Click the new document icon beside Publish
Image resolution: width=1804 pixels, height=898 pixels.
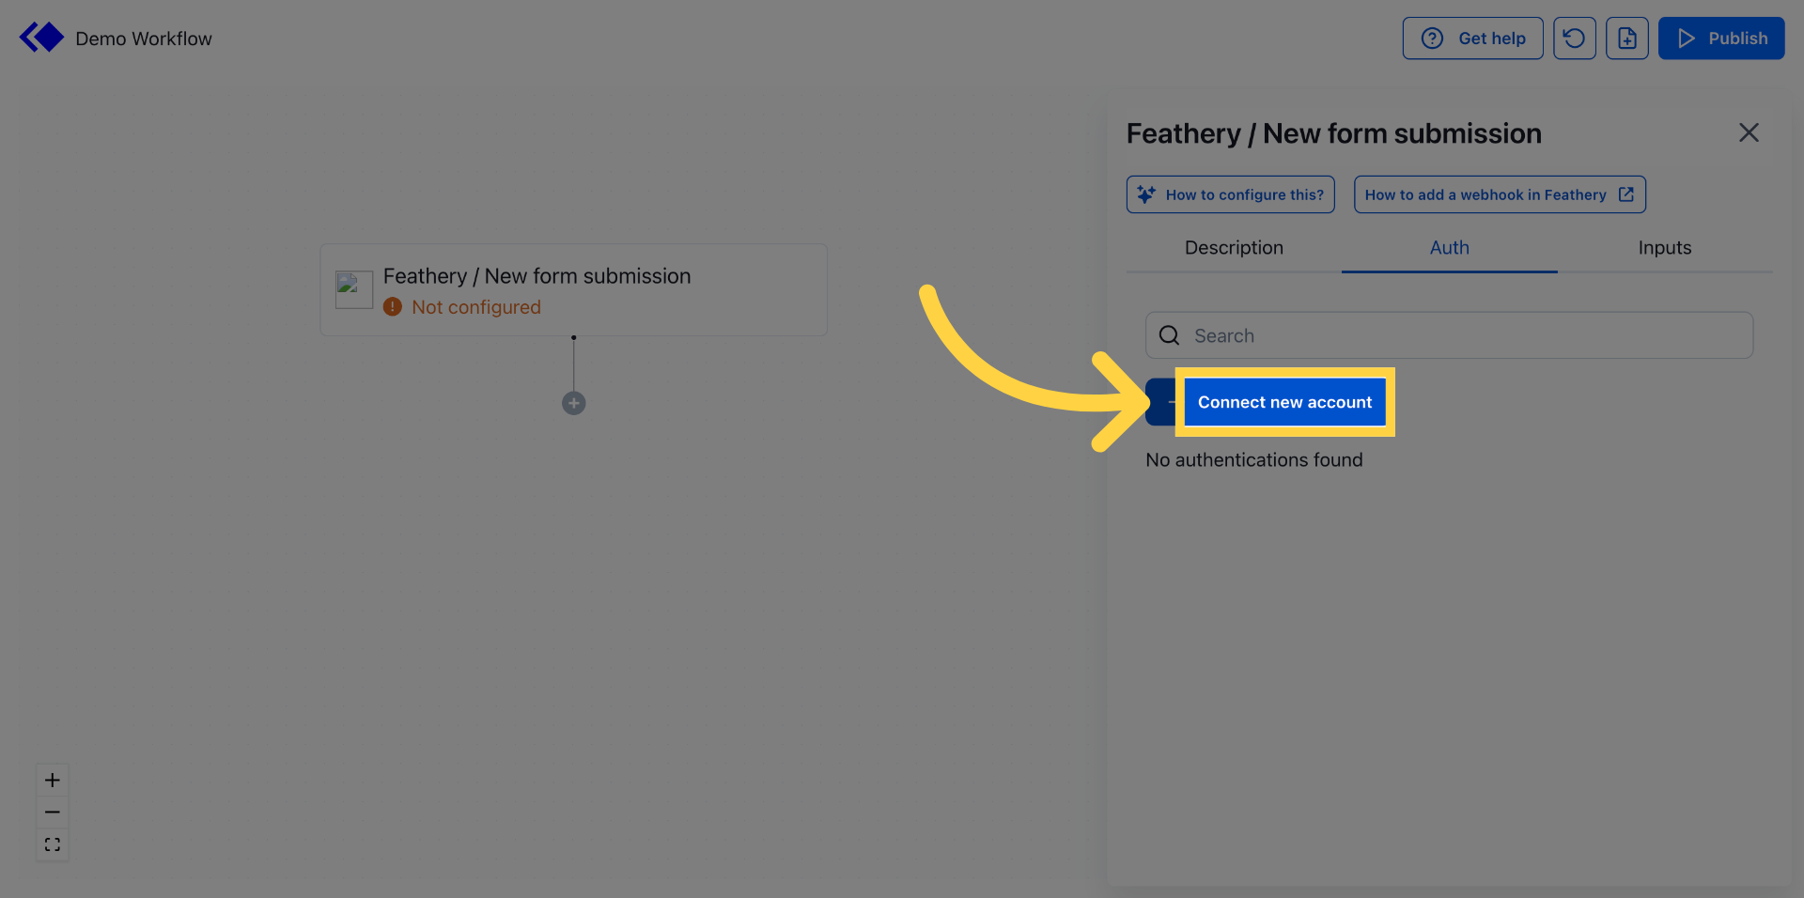(x=1627, y=38)
